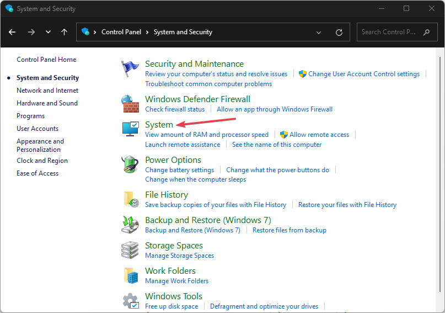Viewport: 445px width, 313px height.
Task: Select System and Security in sidebar
Action: click(x=47, y=78)
